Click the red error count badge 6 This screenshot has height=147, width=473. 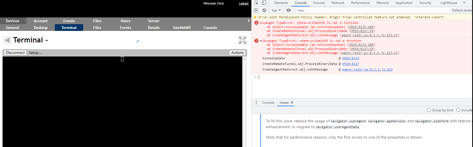256,23
